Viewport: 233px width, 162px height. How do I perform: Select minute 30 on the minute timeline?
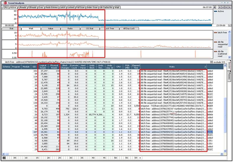[71, 158]
